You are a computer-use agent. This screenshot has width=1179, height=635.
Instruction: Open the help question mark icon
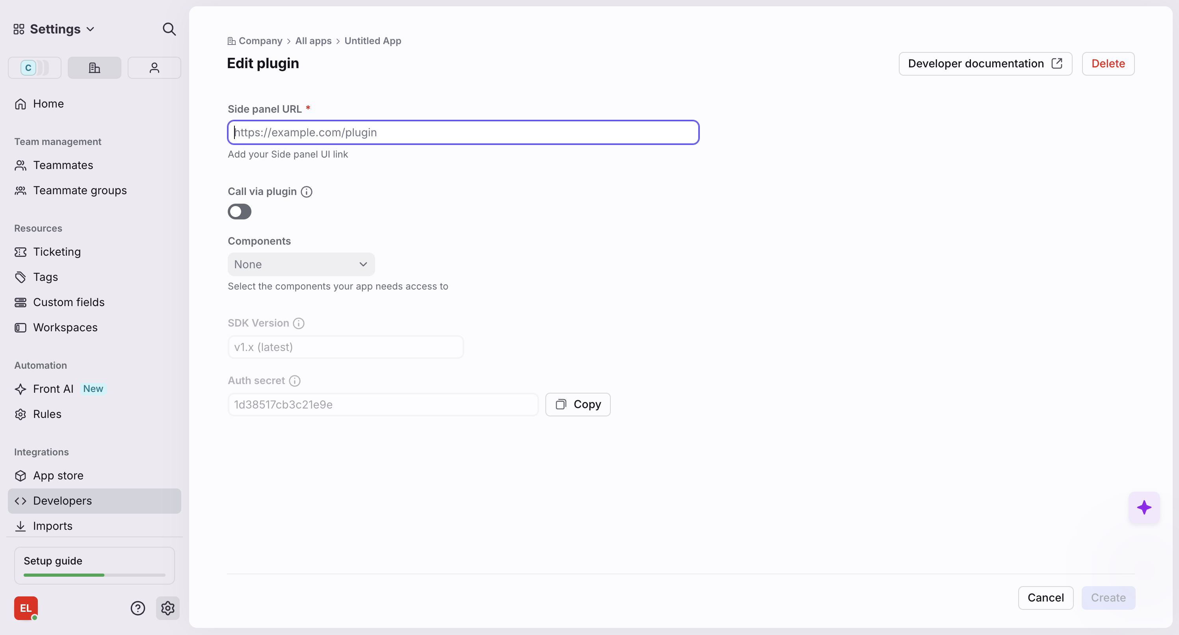coord(138,608)
